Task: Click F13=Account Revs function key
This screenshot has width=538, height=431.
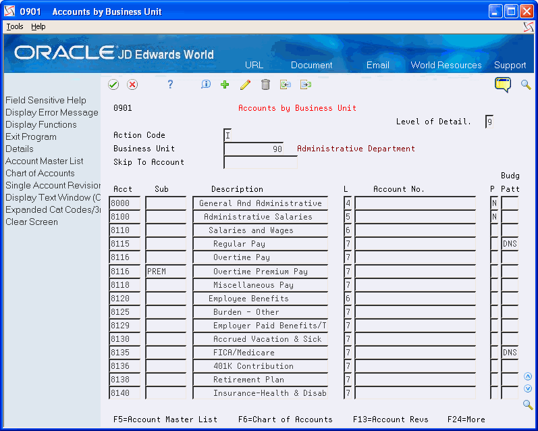Action: click(390, 420)
